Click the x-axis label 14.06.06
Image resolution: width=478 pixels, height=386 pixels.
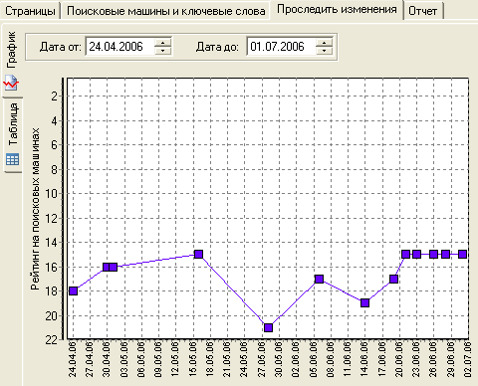pos(364,359)
